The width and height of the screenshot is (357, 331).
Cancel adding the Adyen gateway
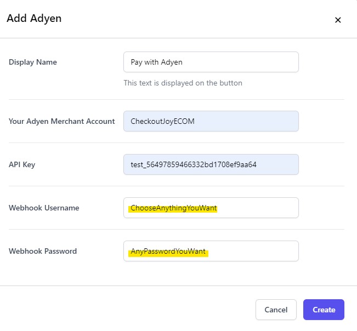click(x=276, y=310)
